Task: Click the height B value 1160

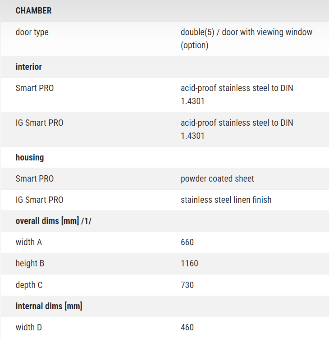Action: click(x=189, y=264)
